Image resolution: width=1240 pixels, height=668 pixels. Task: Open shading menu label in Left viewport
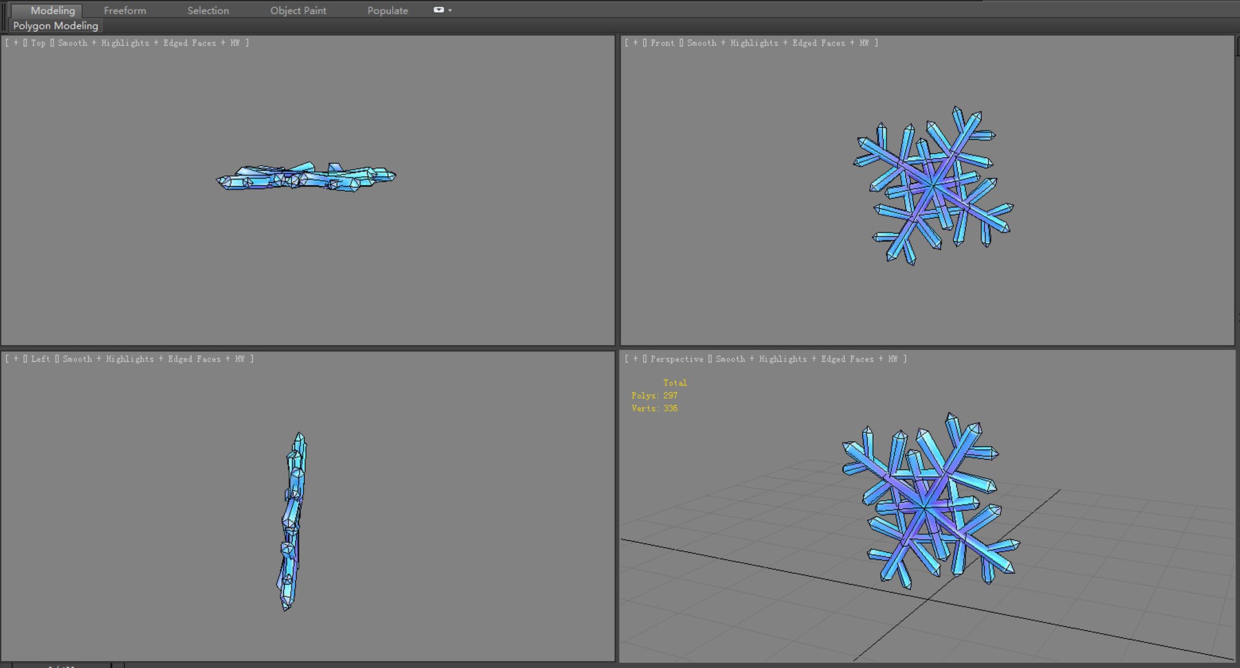coord(153,359)
